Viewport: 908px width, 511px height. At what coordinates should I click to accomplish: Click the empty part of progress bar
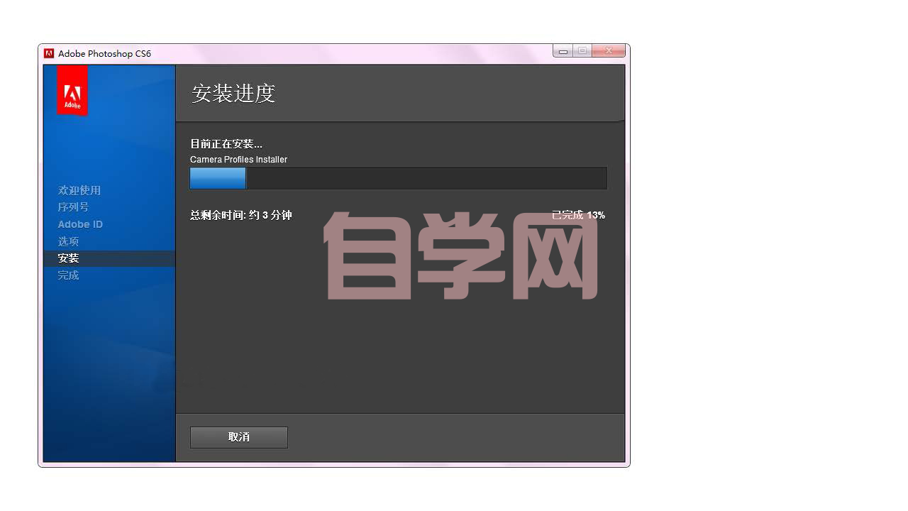[x=426, y=178]
